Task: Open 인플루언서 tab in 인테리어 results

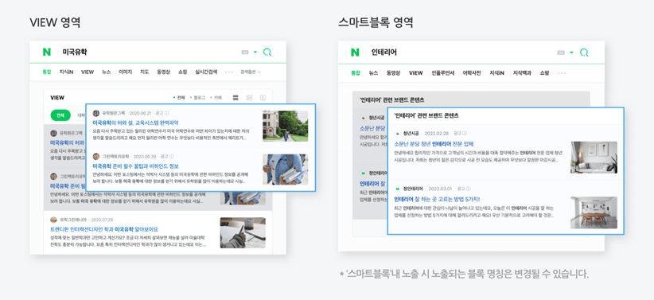Action: (443, 72)
